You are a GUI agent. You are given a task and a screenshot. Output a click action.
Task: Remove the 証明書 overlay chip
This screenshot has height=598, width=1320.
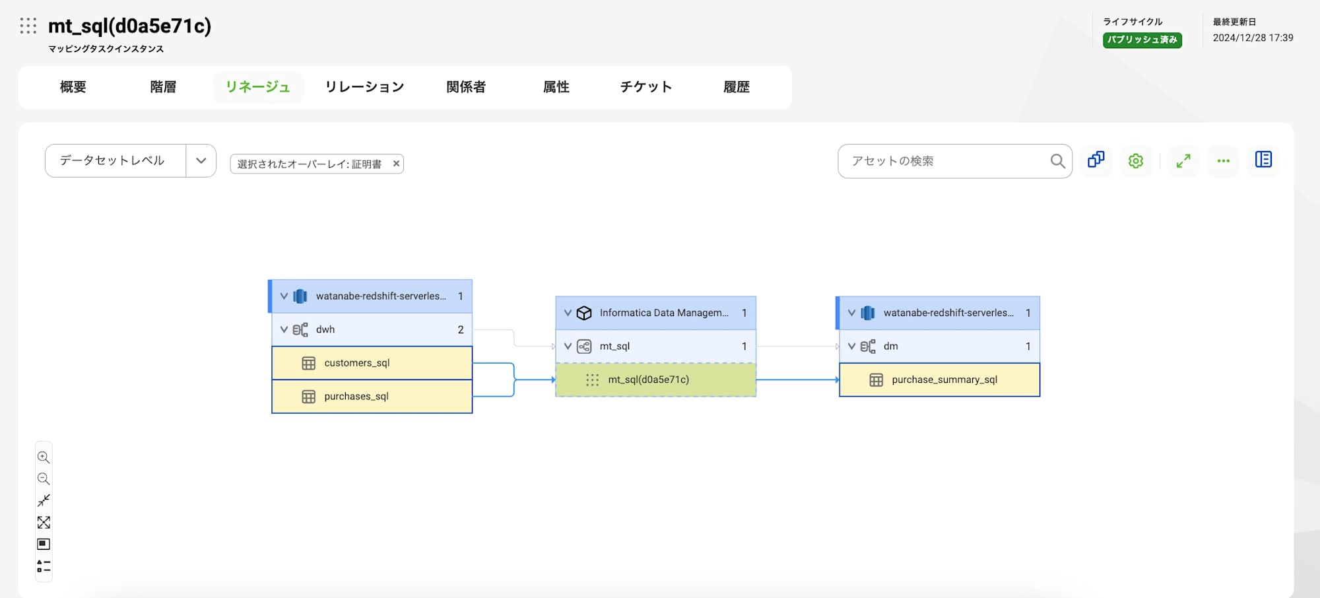396,164
